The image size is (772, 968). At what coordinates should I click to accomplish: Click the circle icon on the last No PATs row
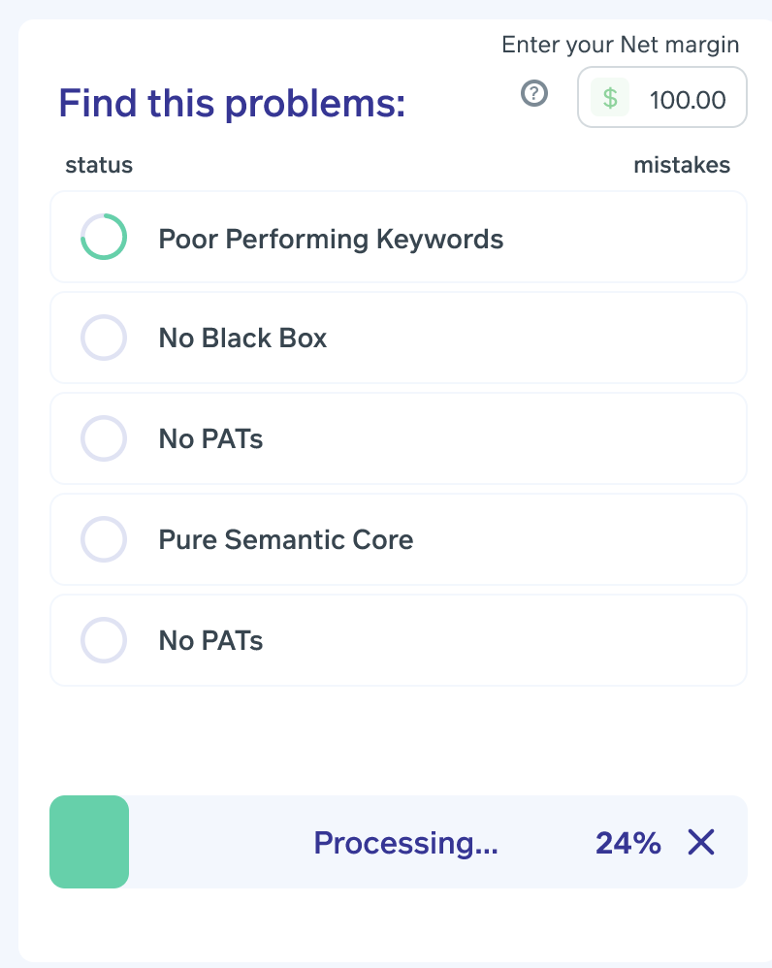(104, 640)
